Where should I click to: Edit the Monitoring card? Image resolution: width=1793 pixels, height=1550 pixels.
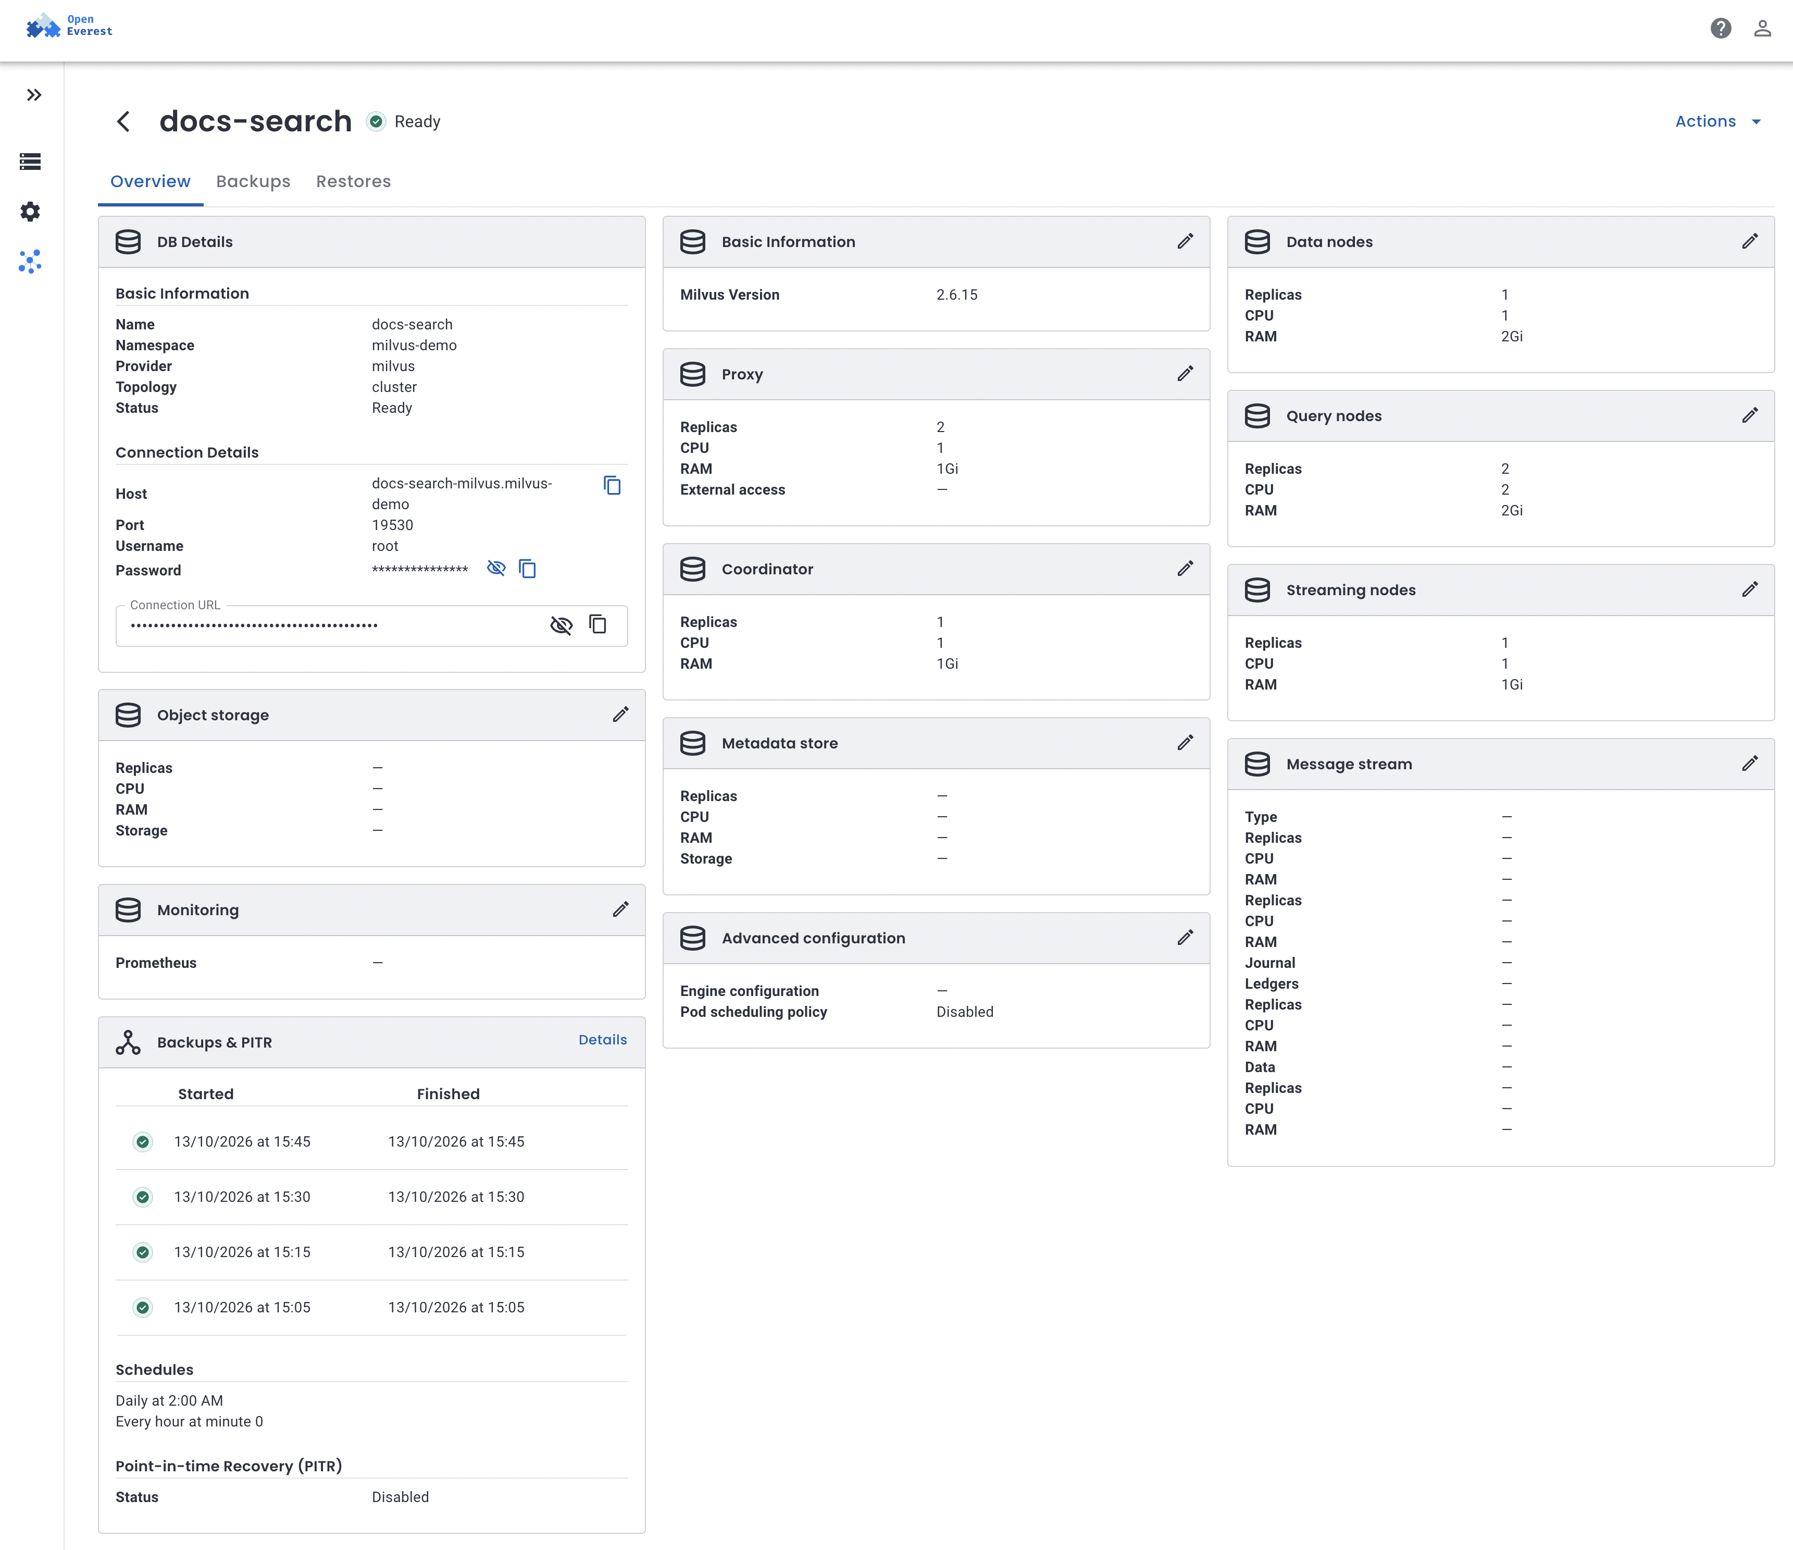(x=620, y=910)
